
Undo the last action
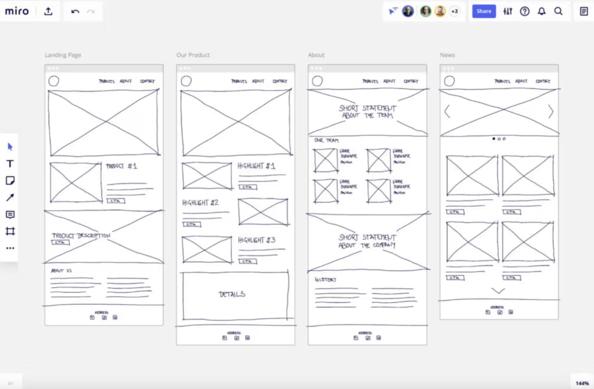(x=75, y=11)
